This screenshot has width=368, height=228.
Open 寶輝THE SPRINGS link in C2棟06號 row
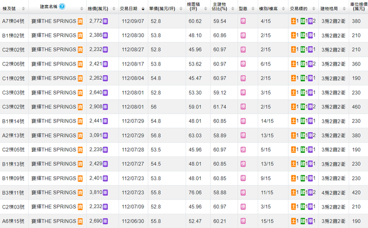coord(54,64)
